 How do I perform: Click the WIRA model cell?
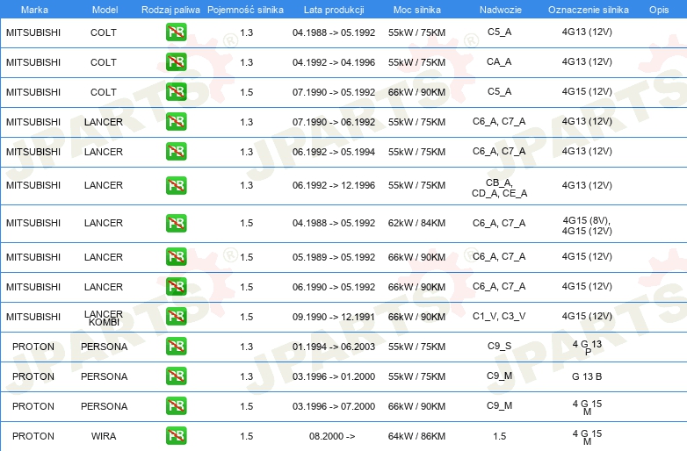tap(104, 436)
